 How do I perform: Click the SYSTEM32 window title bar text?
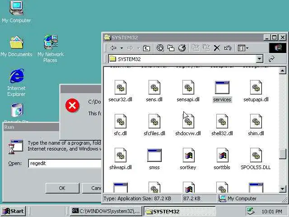tap(125, 38)
